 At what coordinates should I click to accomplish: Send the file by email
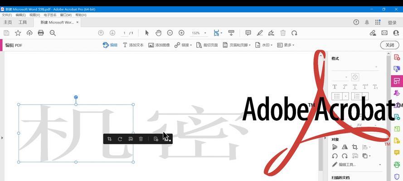tap(384, 33)
